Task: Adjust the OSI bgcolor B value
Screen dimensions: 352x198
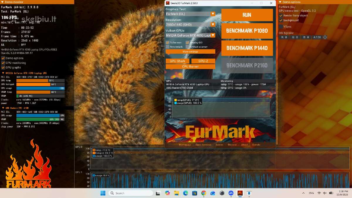Action: [x=306, y=37]
